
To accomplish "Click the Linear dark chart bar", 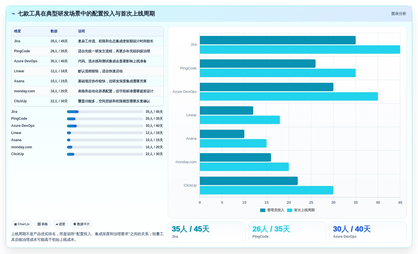I will (226, 111).
